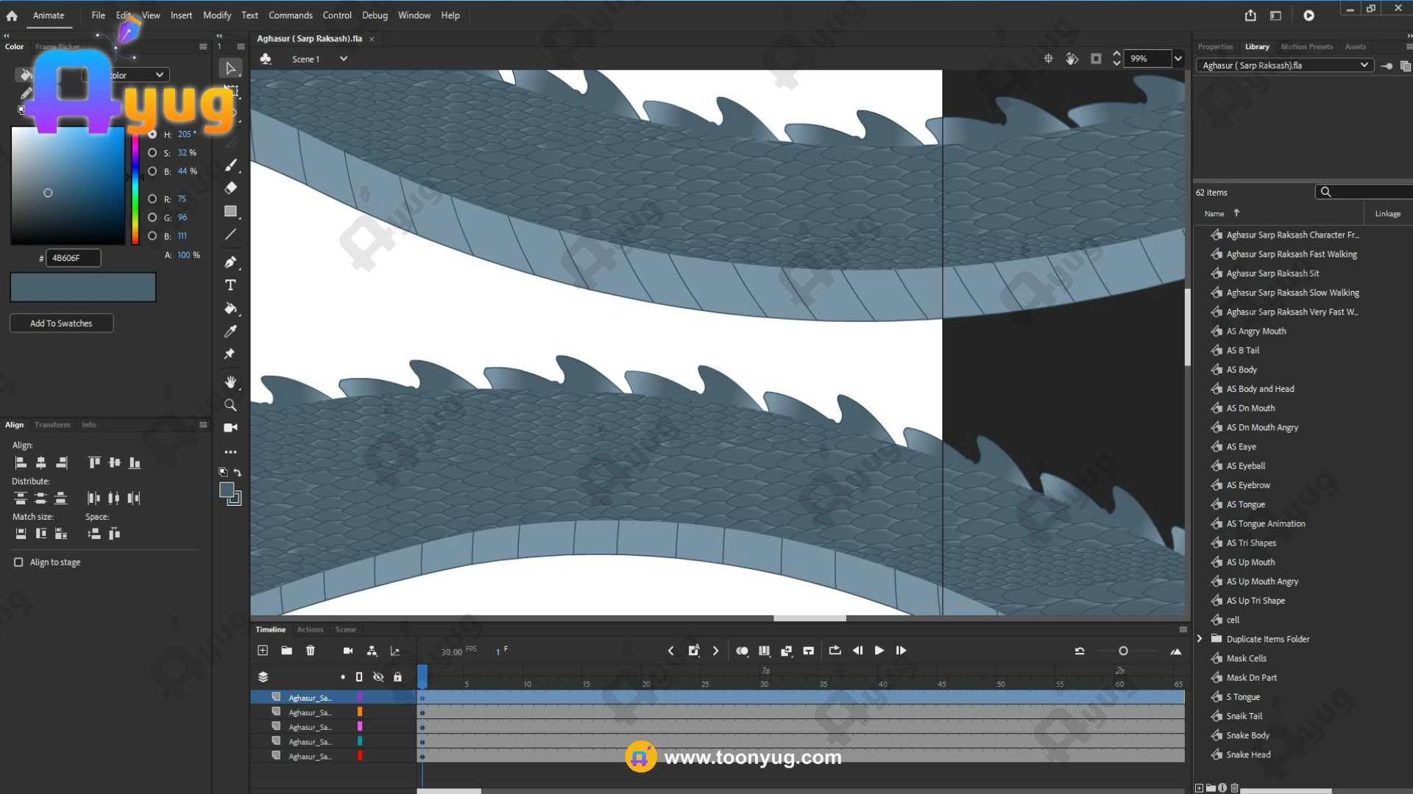1413x794 pixels.
Task: Enable Align to stage checkbox
Action: 18,562
